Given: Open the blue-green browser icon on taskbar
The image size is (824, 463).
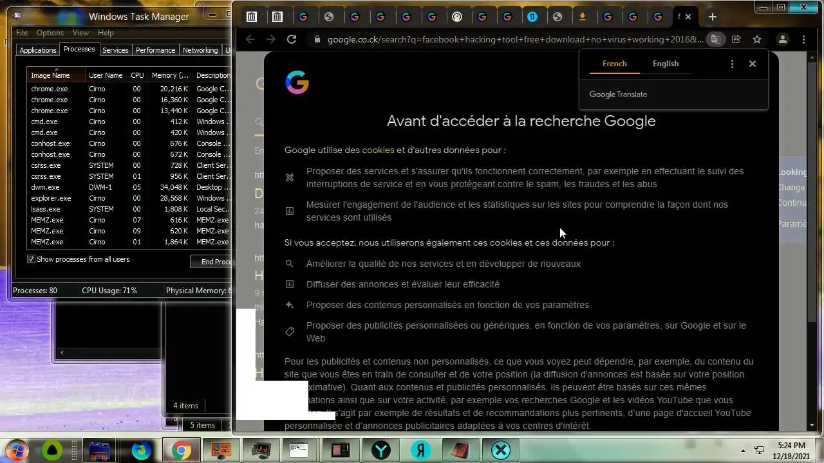Looking at the screenshot, I should click(x=141, y=450).
